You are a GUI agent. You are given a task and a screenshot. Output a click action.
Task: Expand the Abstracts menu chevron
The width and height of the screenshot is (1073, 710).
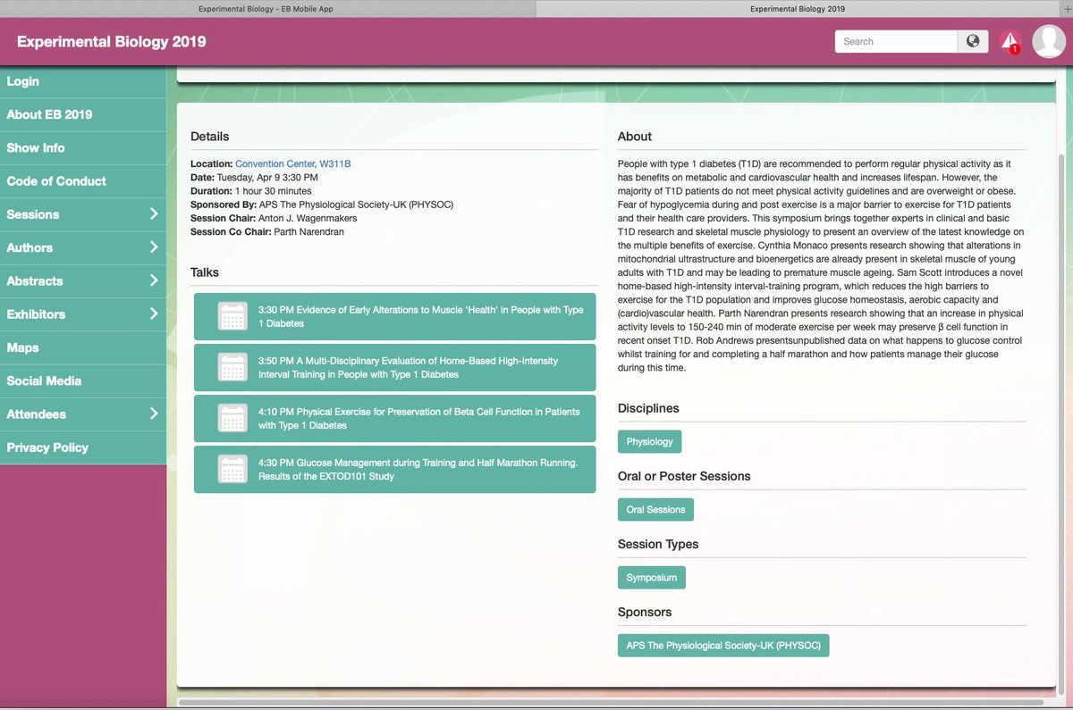pyautogui.click(x=154, y=280)
